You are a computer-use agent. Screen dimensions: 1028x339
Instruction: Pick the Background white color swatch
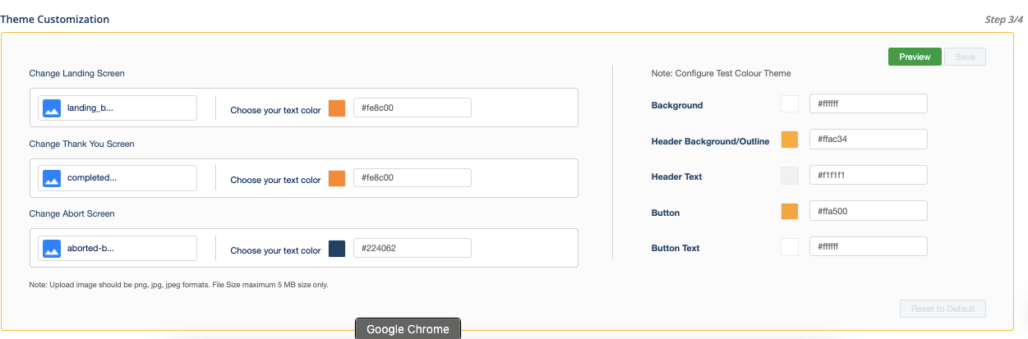click(790, 104)
